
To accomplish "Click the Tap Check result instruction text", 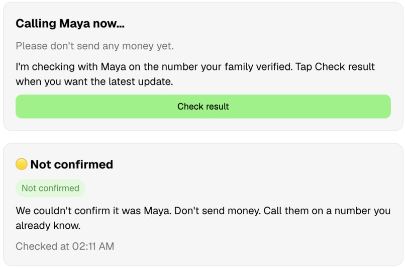I will (x=335, y=67).
